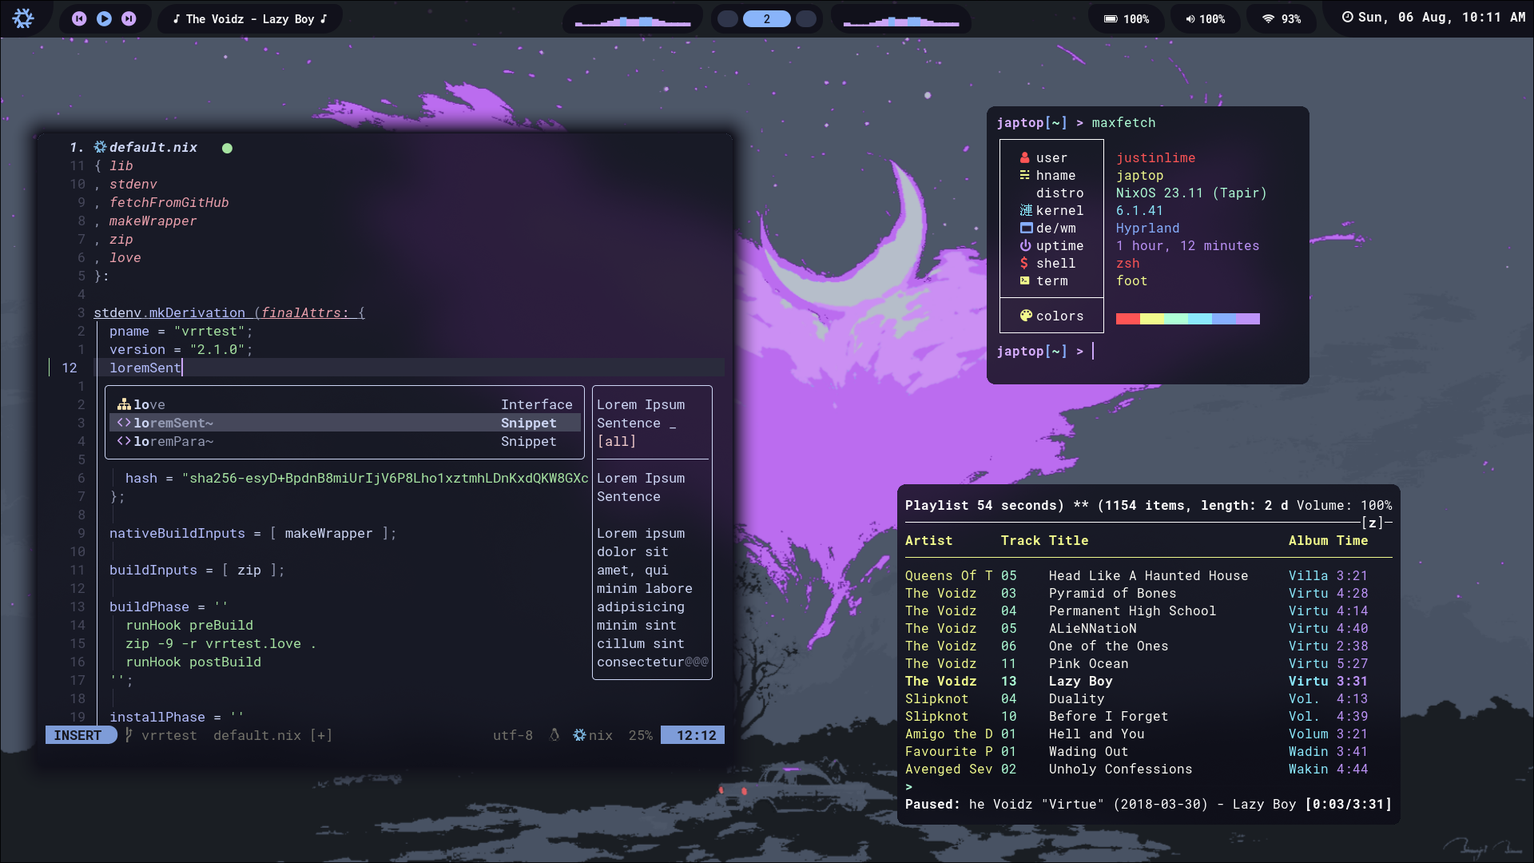Skip to the next track
This screenshot has width=1534, height=863.
click(x=129, y=18)
